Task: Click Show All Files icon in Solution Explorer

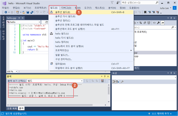Action: tap(149, 23)
